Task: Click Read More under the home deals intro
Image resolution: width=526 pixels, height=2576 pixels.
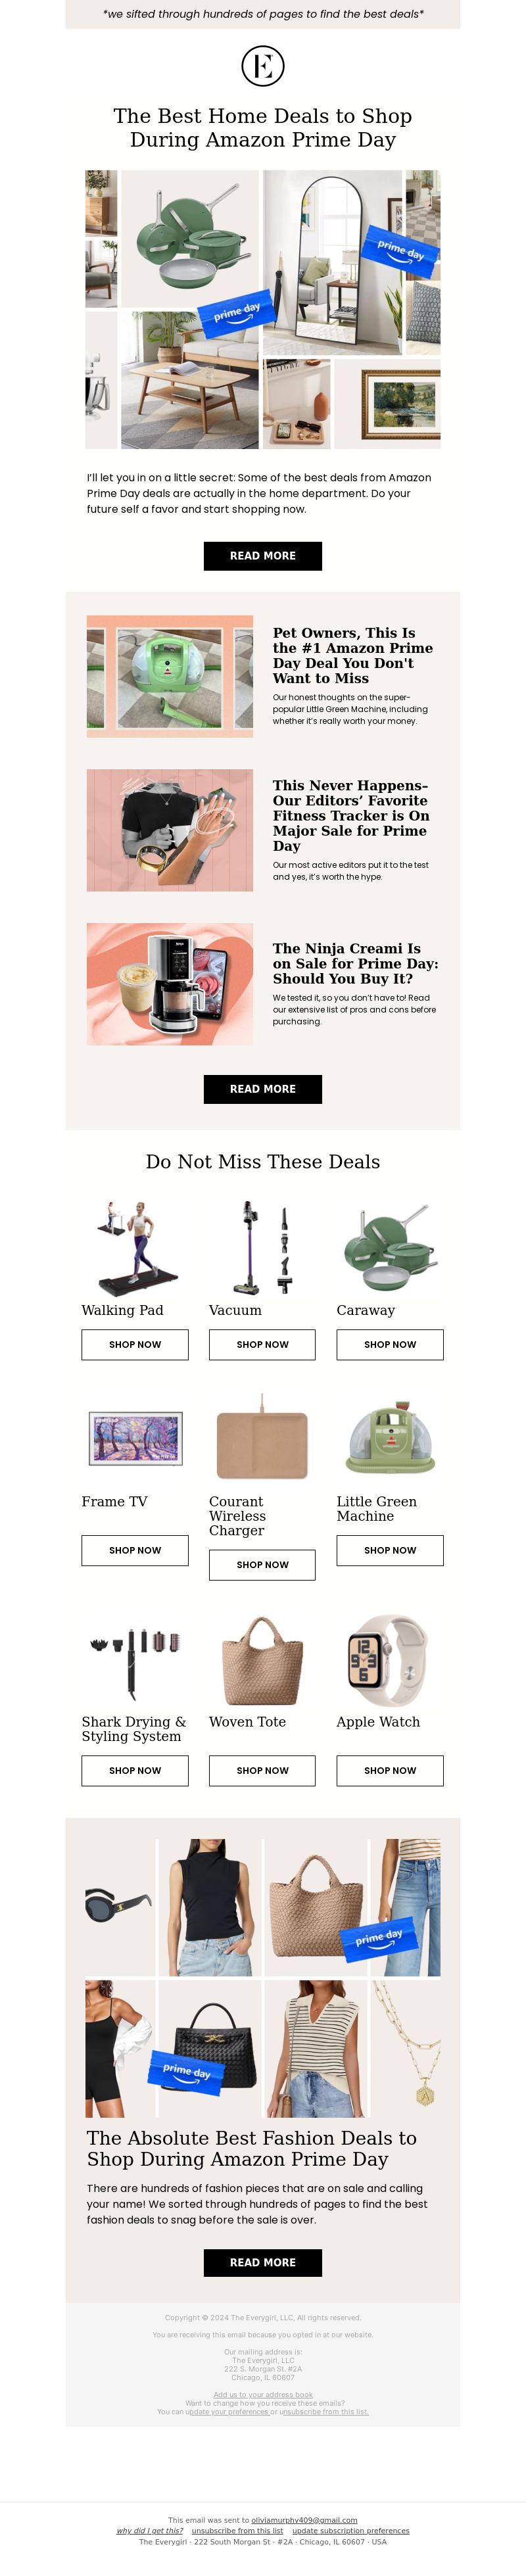Action: (263, 556)
